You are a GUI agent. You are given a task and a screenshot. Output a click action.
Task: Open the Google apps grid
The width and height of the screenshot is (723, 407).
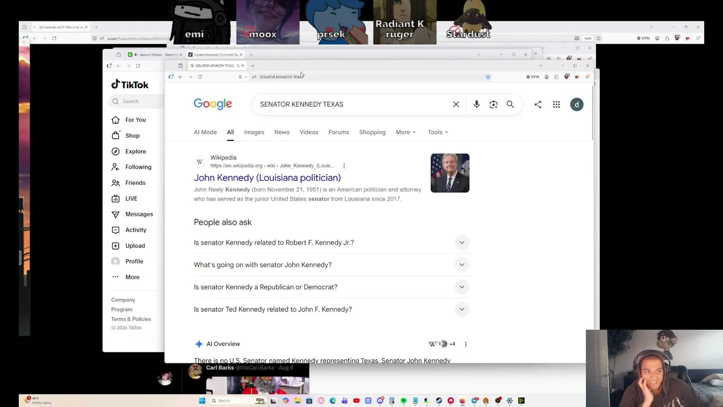click(x=556, y=104)
